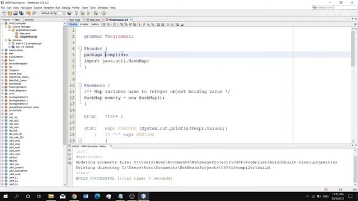Open the Mail app from the taskbar
This screenshot has width=358, height=201.
point(63,196)
